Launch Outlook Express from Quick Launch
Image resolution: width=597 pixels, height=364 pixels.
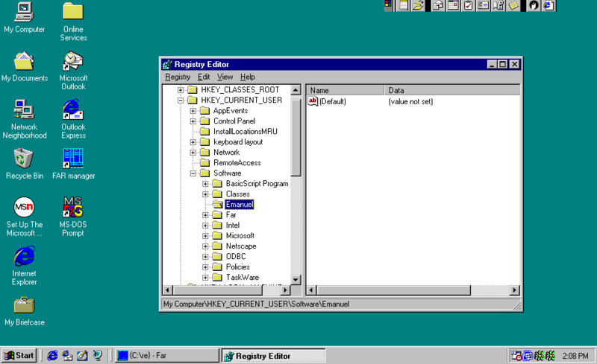pos(67,356)
